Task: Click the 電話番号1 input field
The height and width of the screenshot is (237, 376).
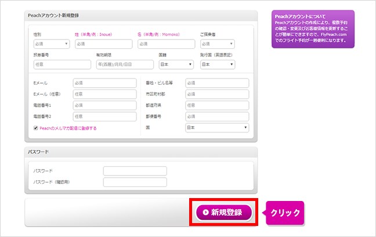Action: point(104,105)
